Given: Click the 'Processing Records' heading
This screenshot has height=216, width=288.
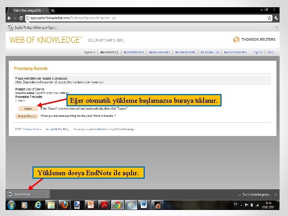Looking at the screenshot, I should coord(31,68).
